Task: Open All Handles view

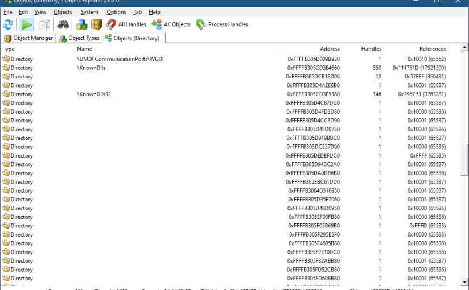Action: [126, 24]
